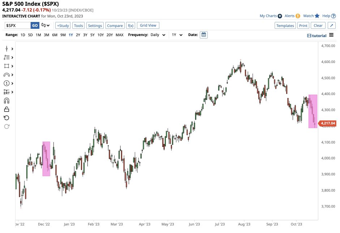Show the MAX range

(120, 35)
